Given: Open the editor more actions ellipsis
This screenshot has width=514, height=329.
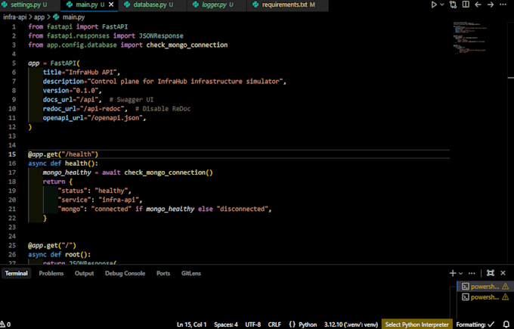Looking at the screenshot, I should [x=503, y=5].
